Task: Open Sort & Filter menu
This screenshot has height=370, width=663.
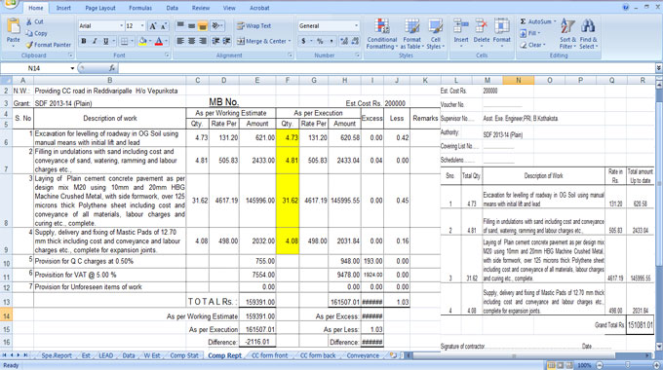Action: click(567, 34)
